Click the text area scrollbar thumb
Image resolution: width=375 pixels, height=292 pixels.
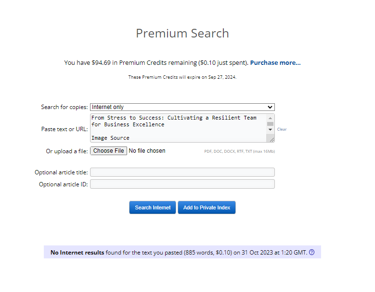tap(270, 124)
